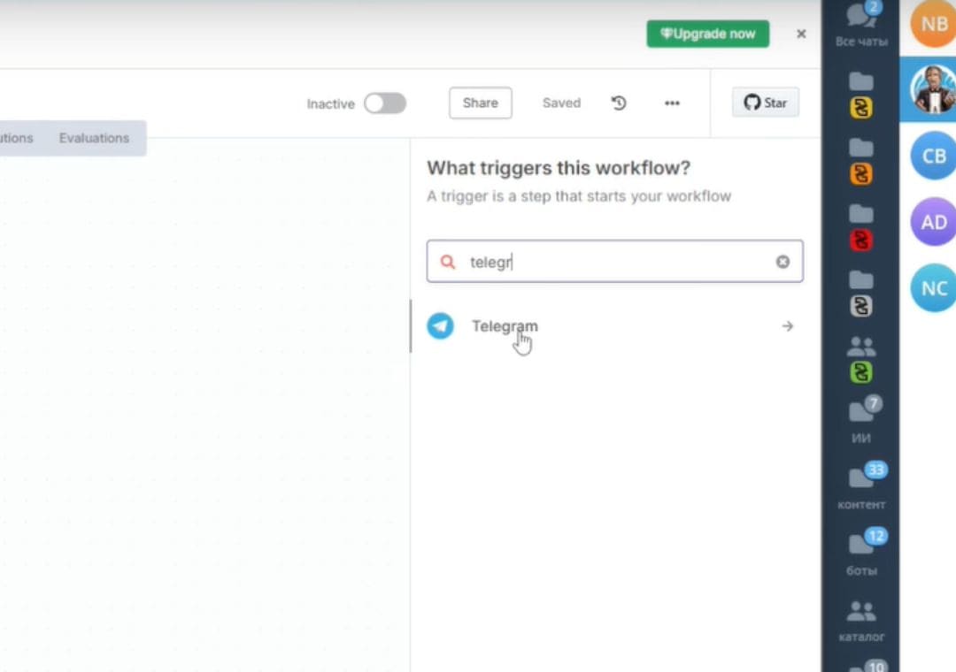Select the Telegram search result
This screenshot has width=956, height=672.
tap(505, 326)
